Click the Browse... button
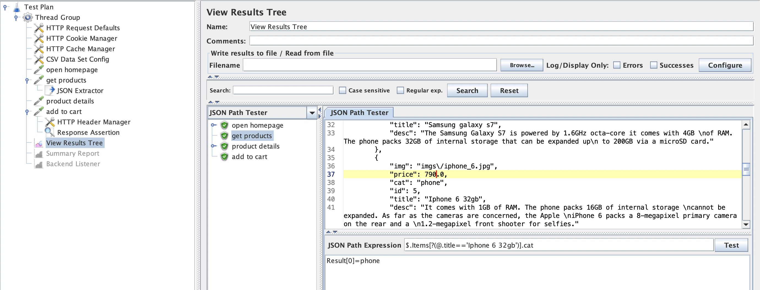760x290 pixels. [522, 65]
